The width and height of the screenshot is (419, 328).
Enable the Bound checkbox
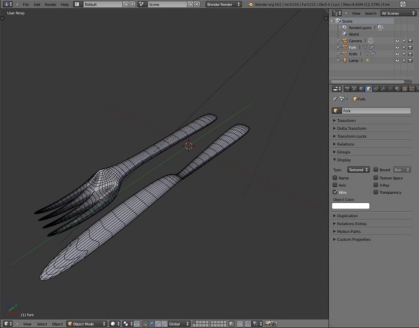coord(376,169)
